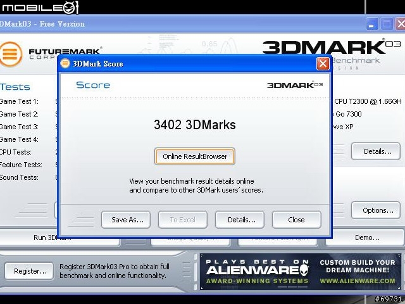This screenshot has width=405, height=304.
Task: Click the www.alienware.com link in banner
Action: pyautogui.click(x=358, y=281)
